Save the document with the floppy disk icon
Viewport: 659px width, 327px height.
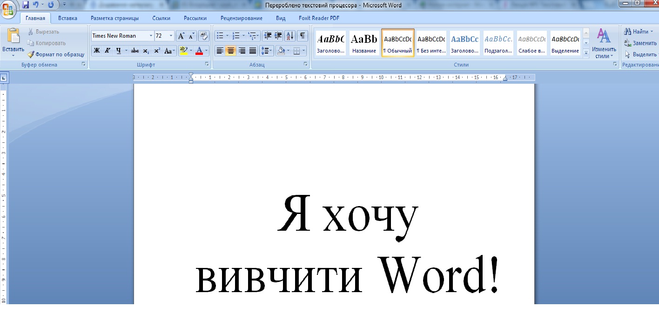click(25, 5)
